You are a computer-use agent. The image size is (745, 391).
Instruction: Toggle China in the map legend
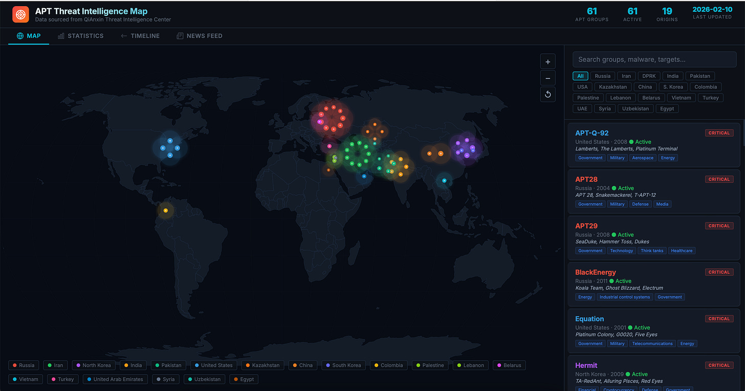[302, 365]
